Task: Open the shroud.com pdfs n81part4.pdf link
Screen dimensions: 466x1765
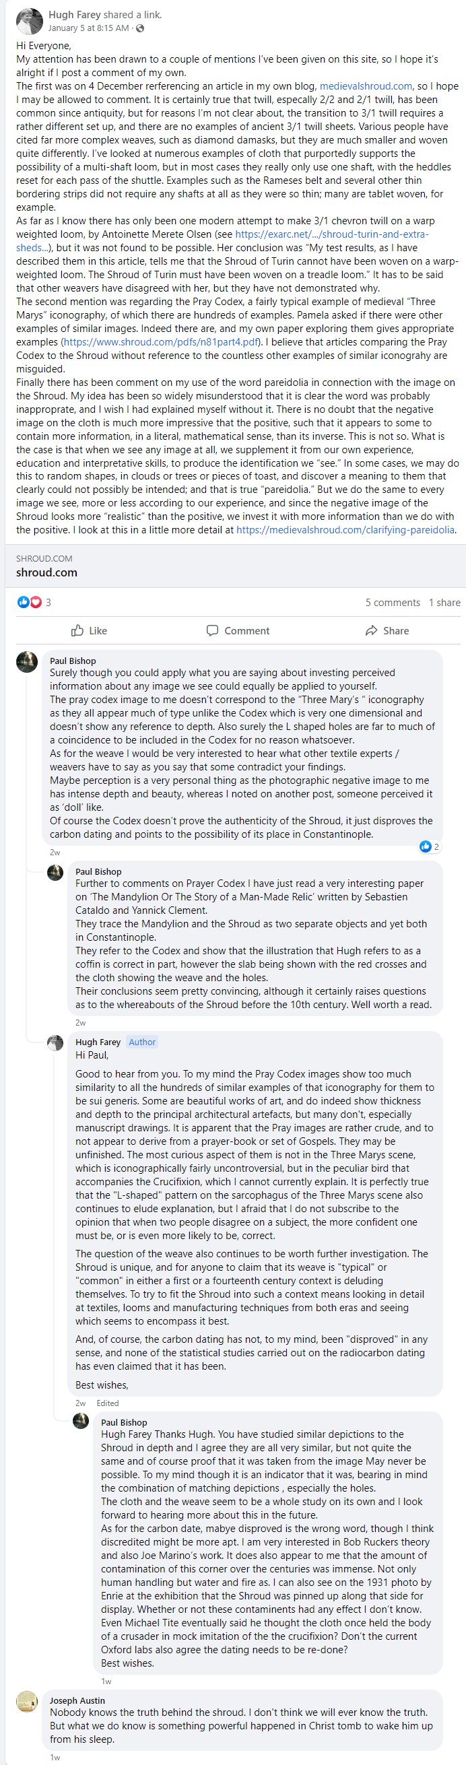Action: [x=161, y=342]
